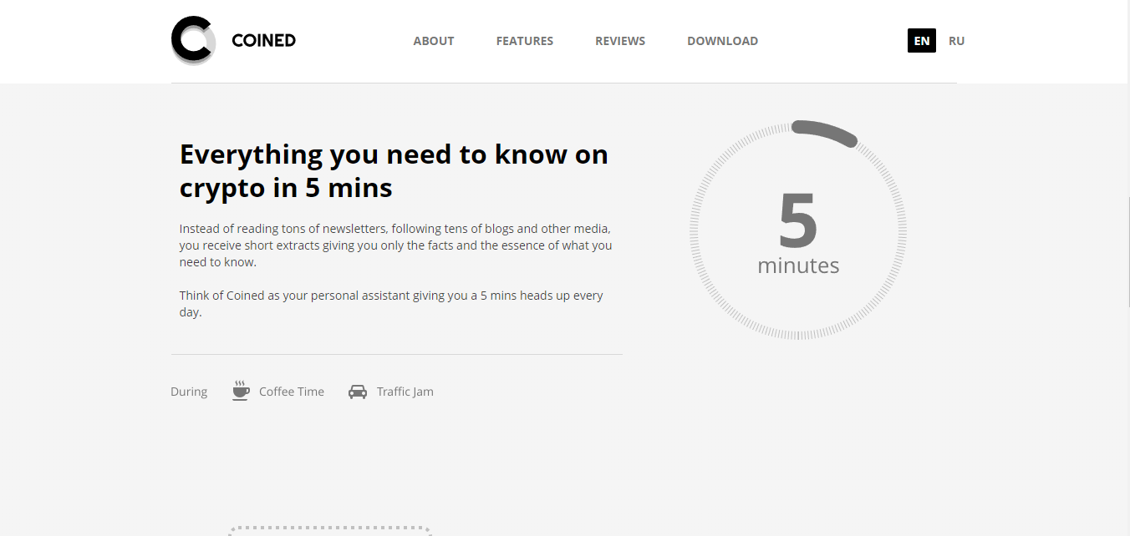Click the "During" label
This screenshot has height=536, width=1130.
[x=189, y=392]
